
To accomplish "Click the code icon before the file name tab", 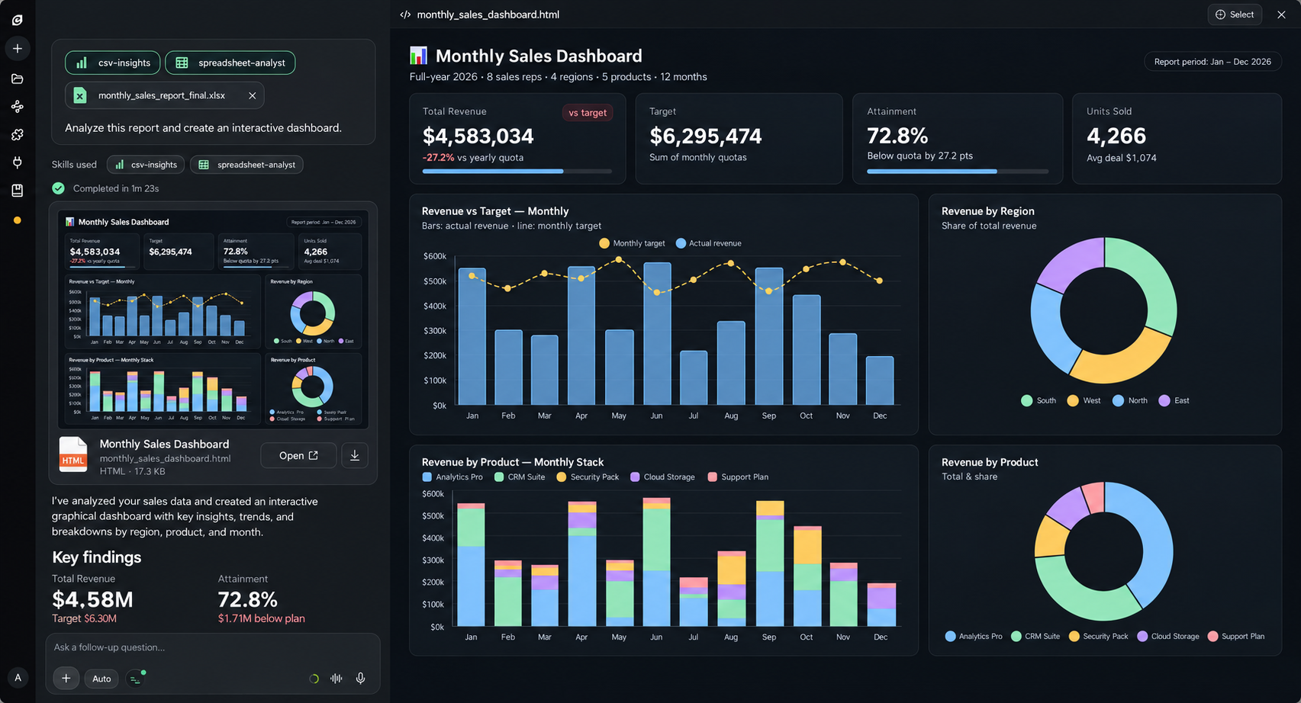I will pos(405,14).
